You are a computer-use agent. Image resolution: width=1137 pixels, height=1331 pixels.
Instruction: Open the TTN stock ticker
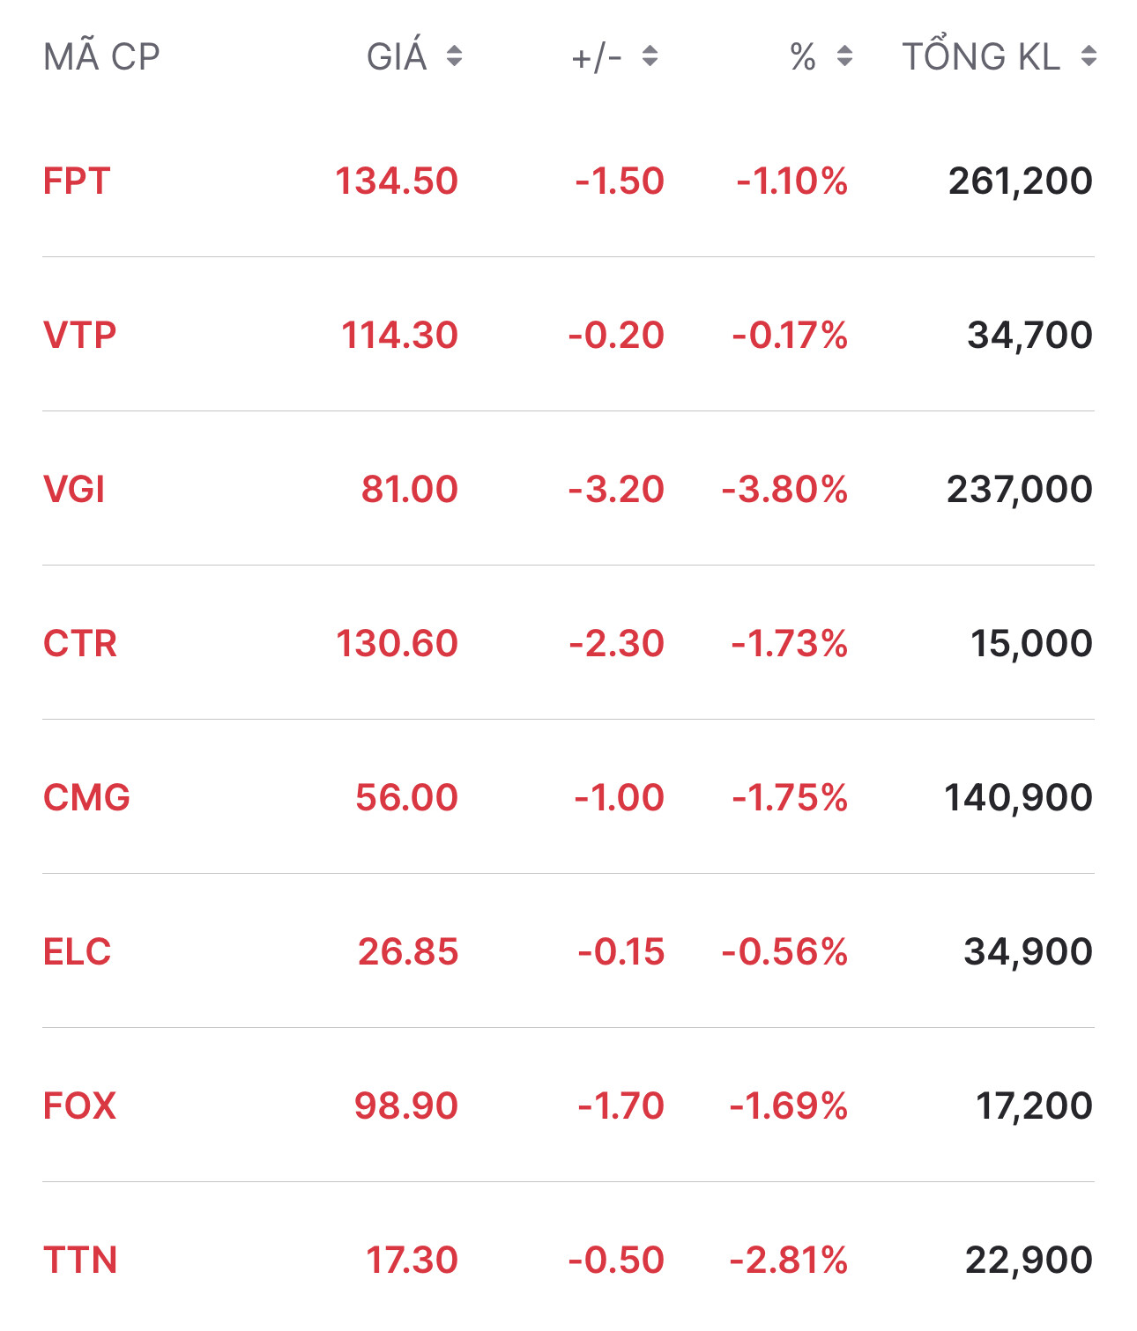coord(80,1261)
